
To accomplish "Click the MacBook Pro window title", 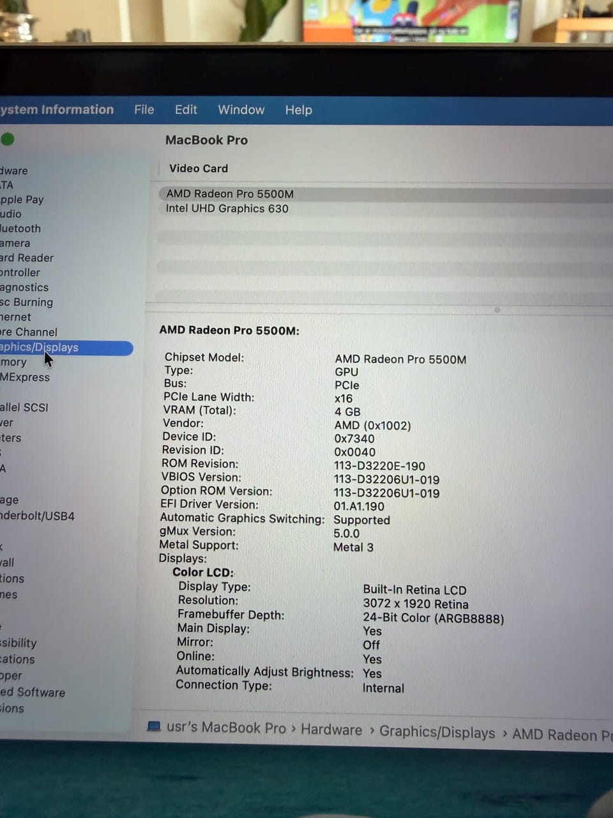I will point(206,140).
